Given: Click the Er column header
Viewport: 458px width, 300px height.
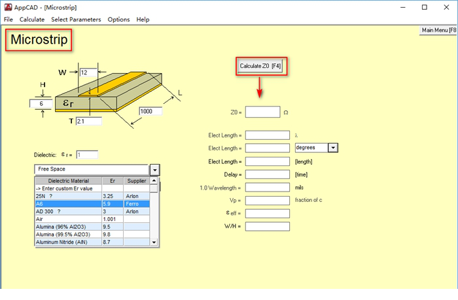Looking at the screenshot, I should click(113, 181).
